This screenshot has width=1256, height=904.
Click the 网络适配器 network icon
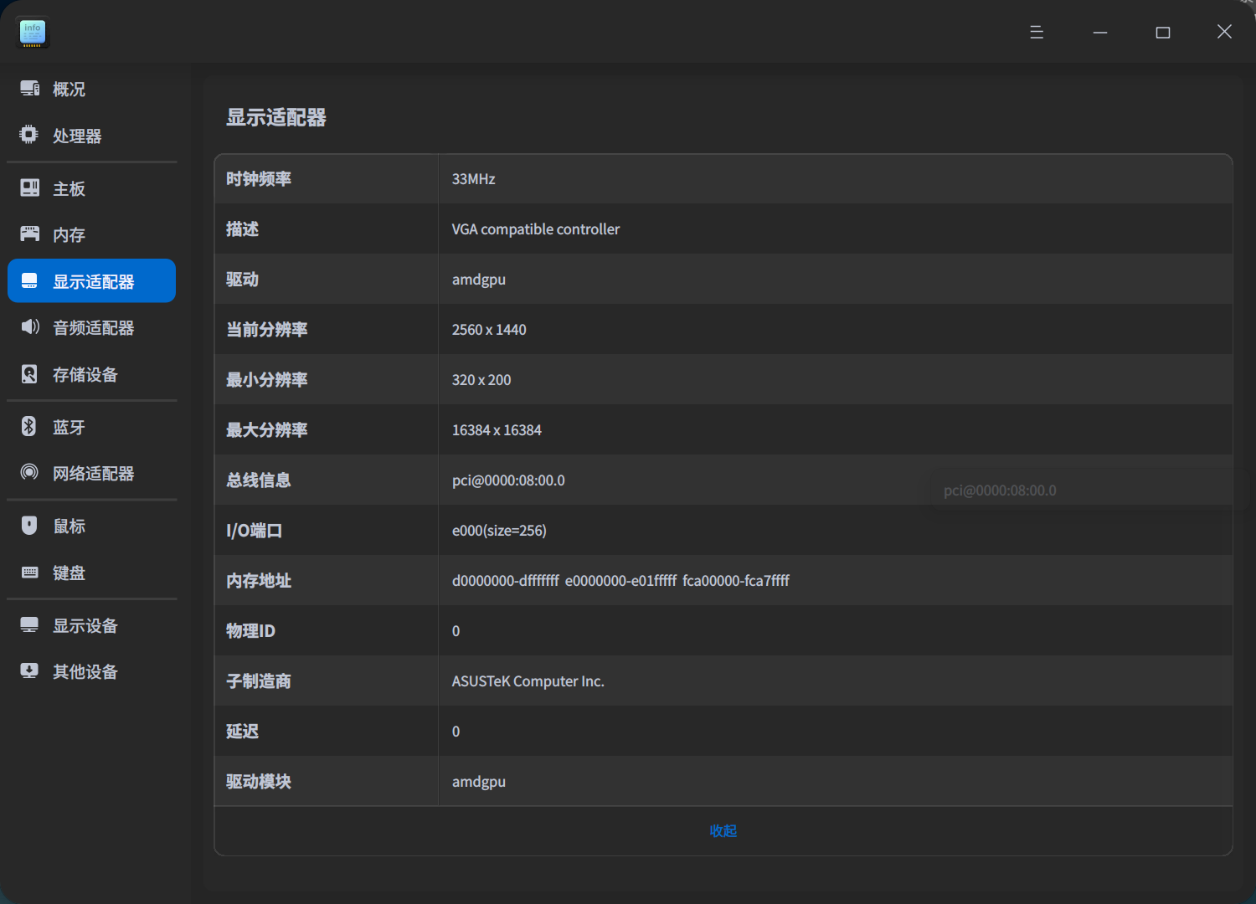[x=29, y=472]
